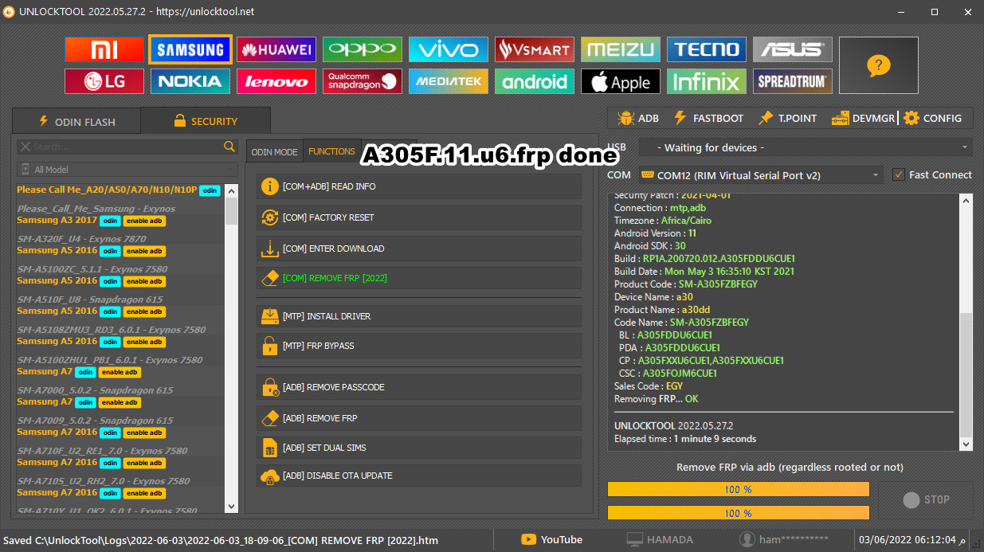Viewport: 984px width, 552px height.
Task: Open the Android tile
Action: coord(535,81)
